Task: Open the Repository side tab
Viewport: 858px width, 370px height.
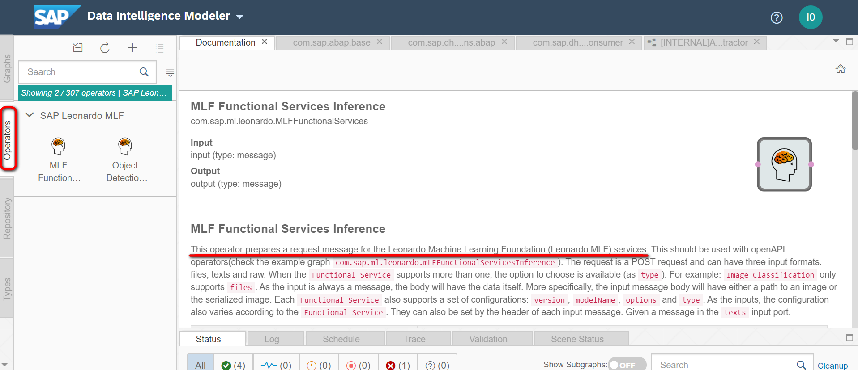Action: [7, 219]
